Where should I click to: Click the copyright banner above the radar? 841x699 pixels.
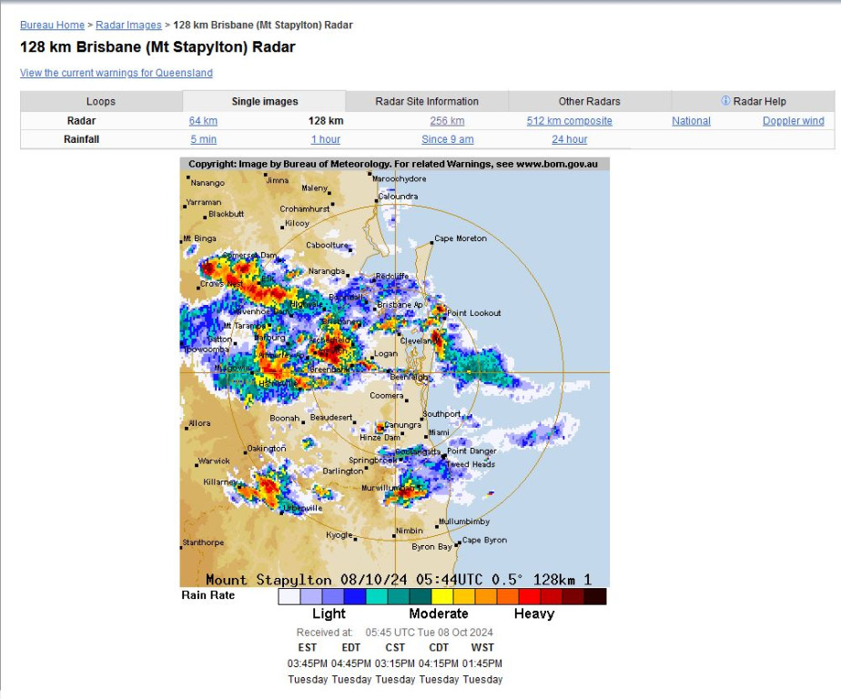pyautogui.click(x=394, y=164)
